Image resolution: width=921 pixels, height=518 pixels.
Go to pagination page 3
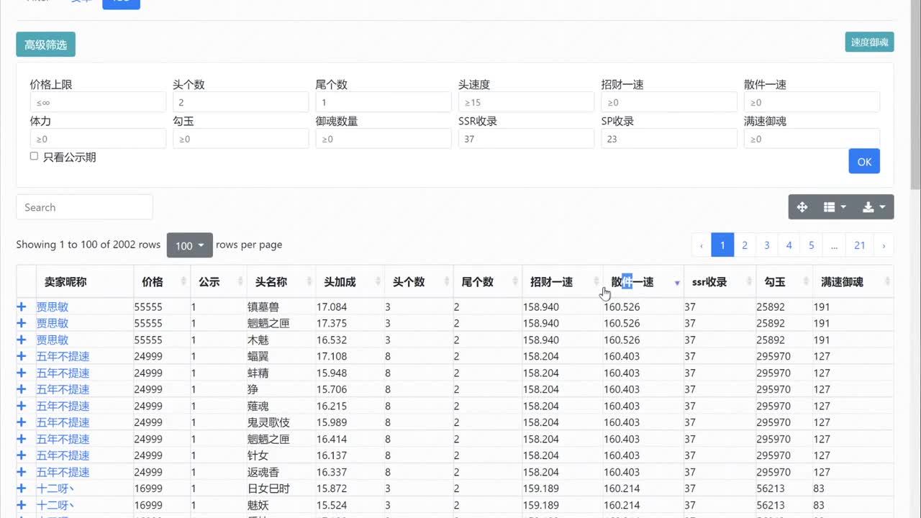[767, 245]
